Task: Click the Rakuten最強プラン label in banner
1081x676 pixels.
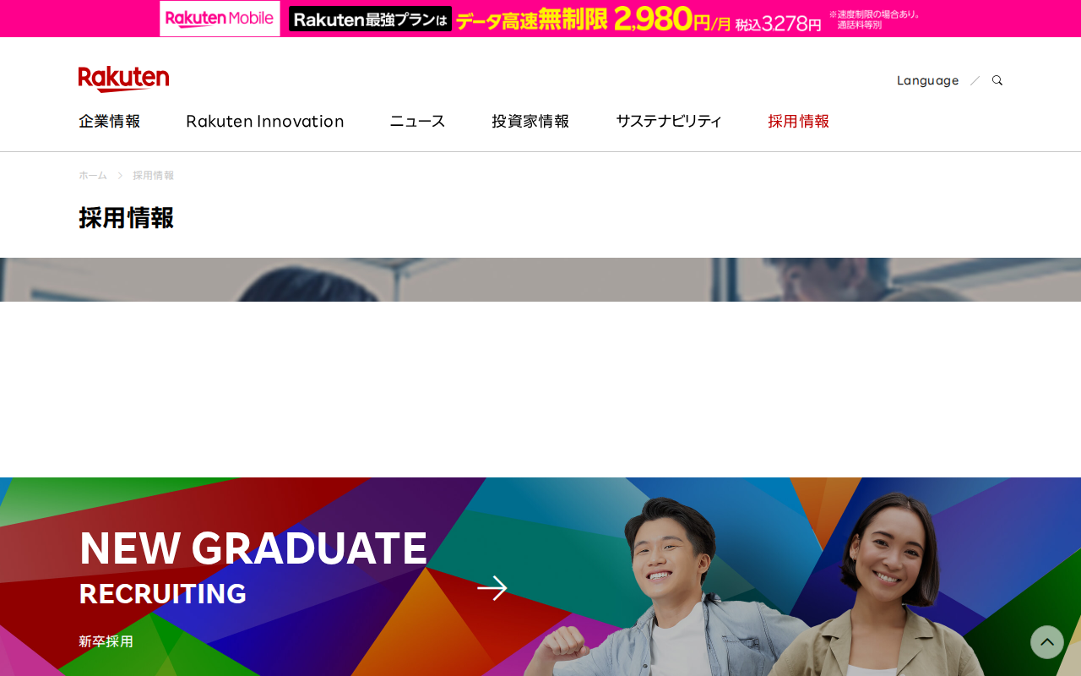Action: click(370, 19)
